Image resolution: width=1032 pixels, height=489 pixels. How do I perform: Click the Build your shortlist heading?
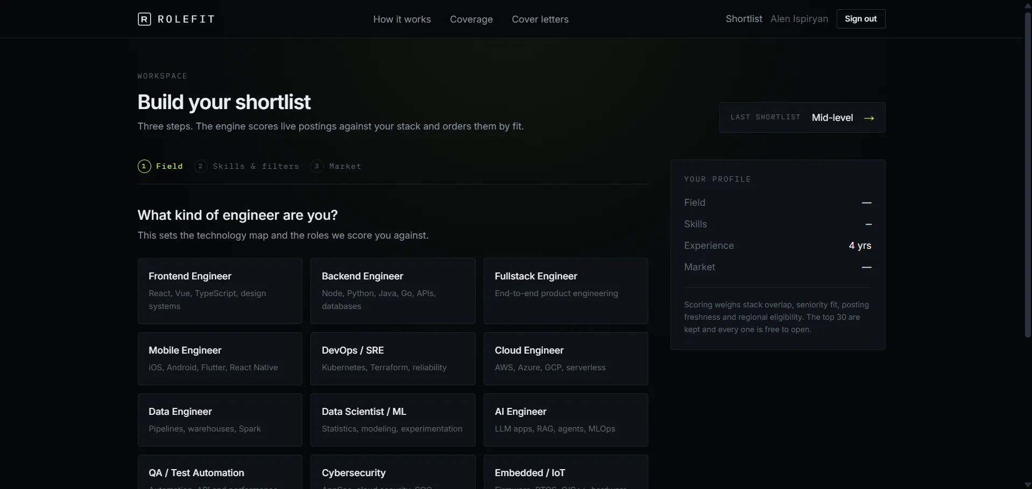click(224, 102)
